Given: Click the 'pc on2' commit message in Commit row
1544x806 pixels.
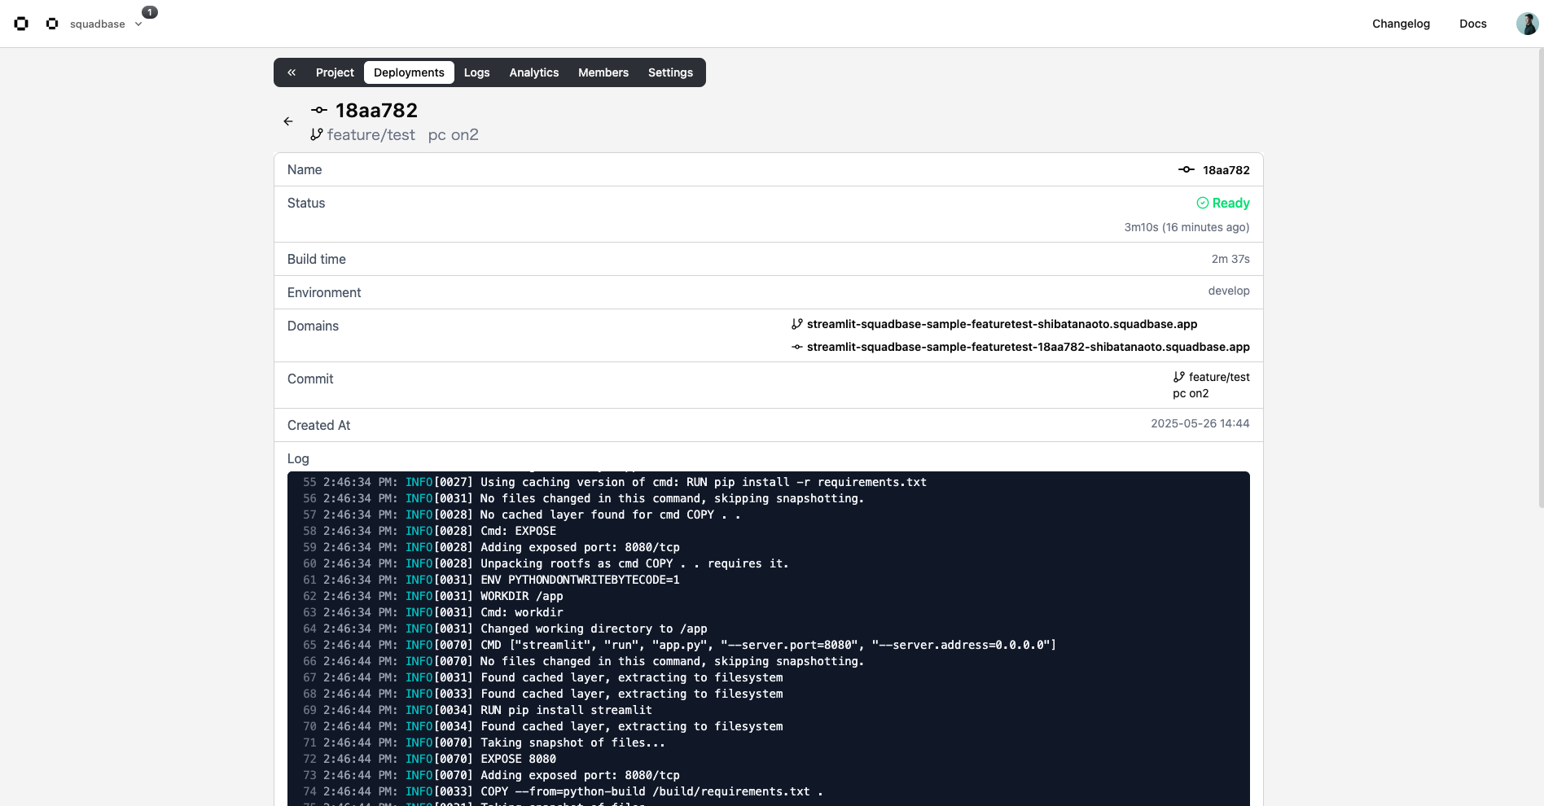Looking at the screenshot, I should point(1191,393).
